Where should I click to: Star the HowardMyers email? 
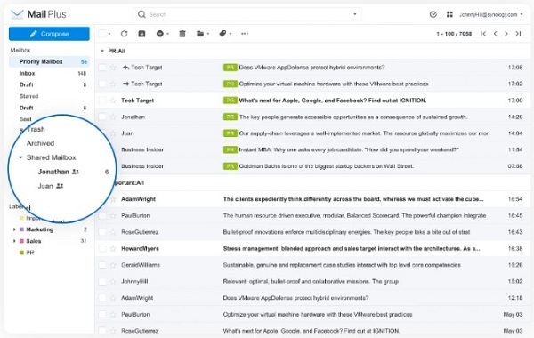(x=113, y=248)
